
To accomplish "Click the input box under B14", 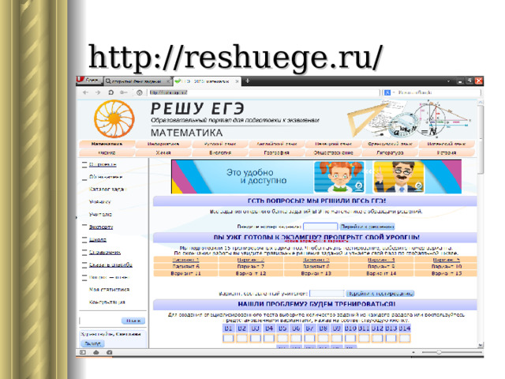I will [x=405, y=338].
